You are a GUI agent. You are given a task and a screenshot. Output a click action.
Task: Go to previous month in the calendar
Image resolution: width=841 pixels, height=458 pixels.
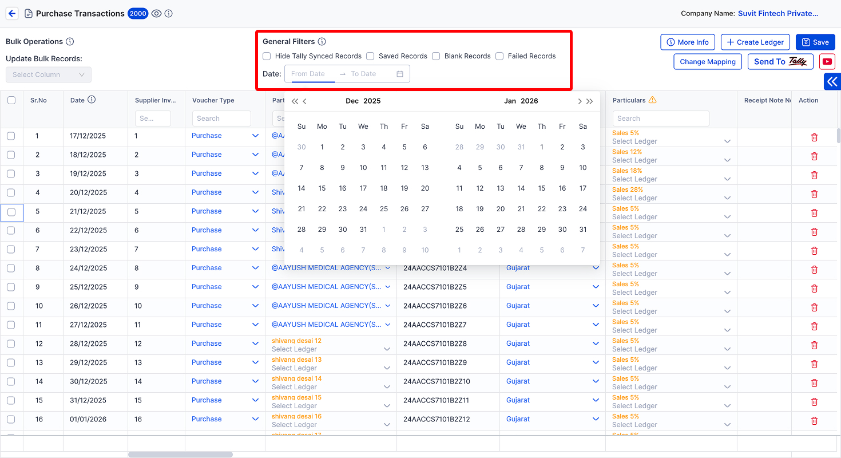(x=305, y=101)
